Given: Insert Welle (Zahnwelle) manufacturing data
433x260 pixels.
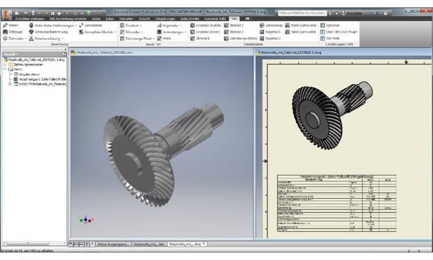Looking at the screenshot, I should 301,25.
